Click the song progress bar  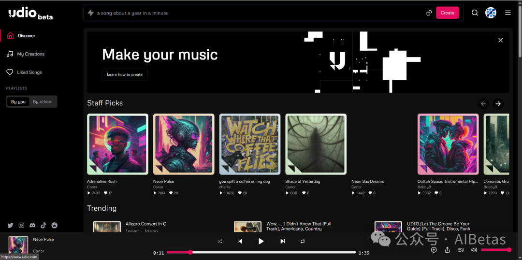click(x=261, y=252)
